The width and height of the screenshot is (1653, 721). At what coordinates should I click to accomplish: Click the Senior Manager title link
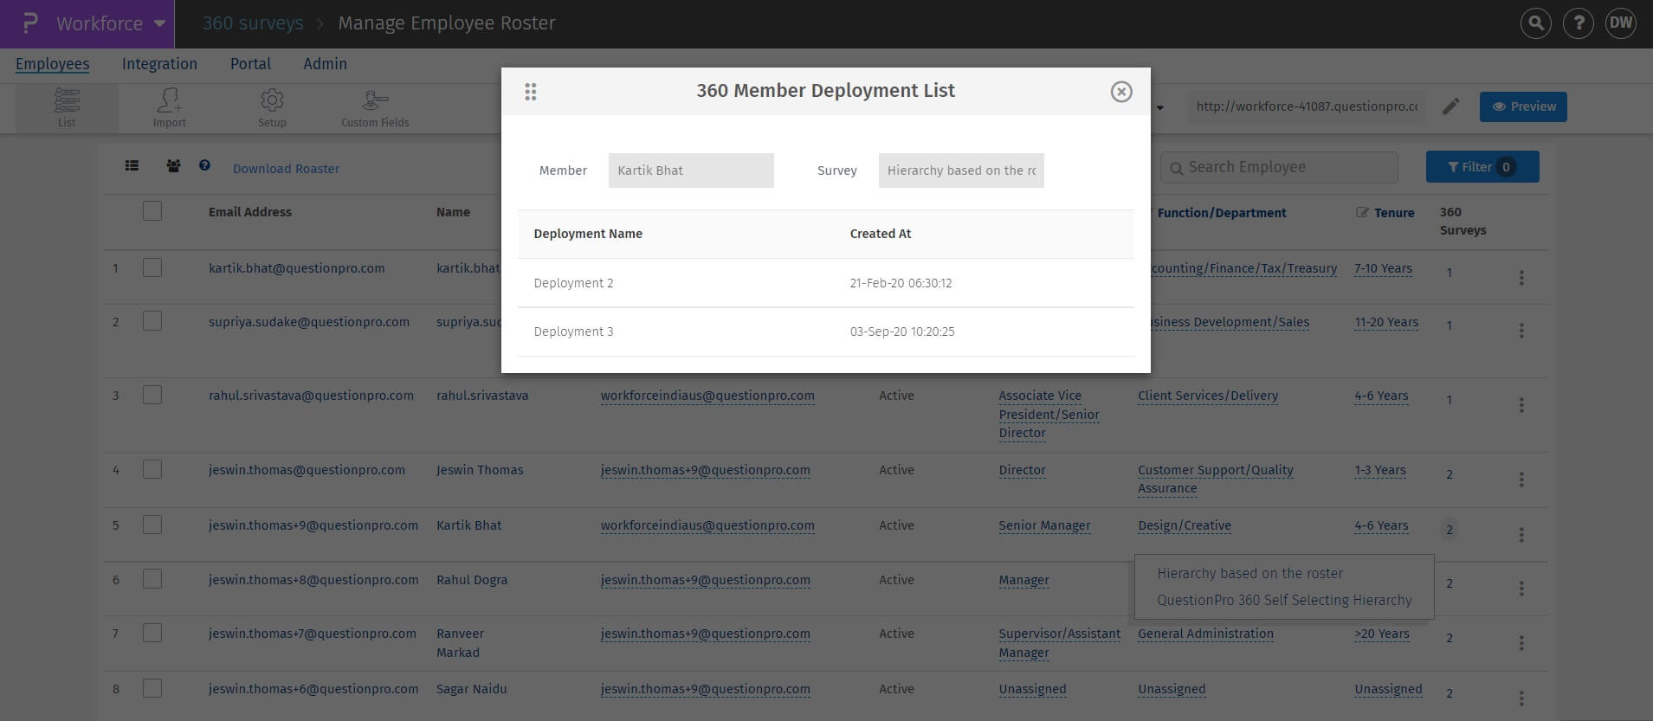1044,525
